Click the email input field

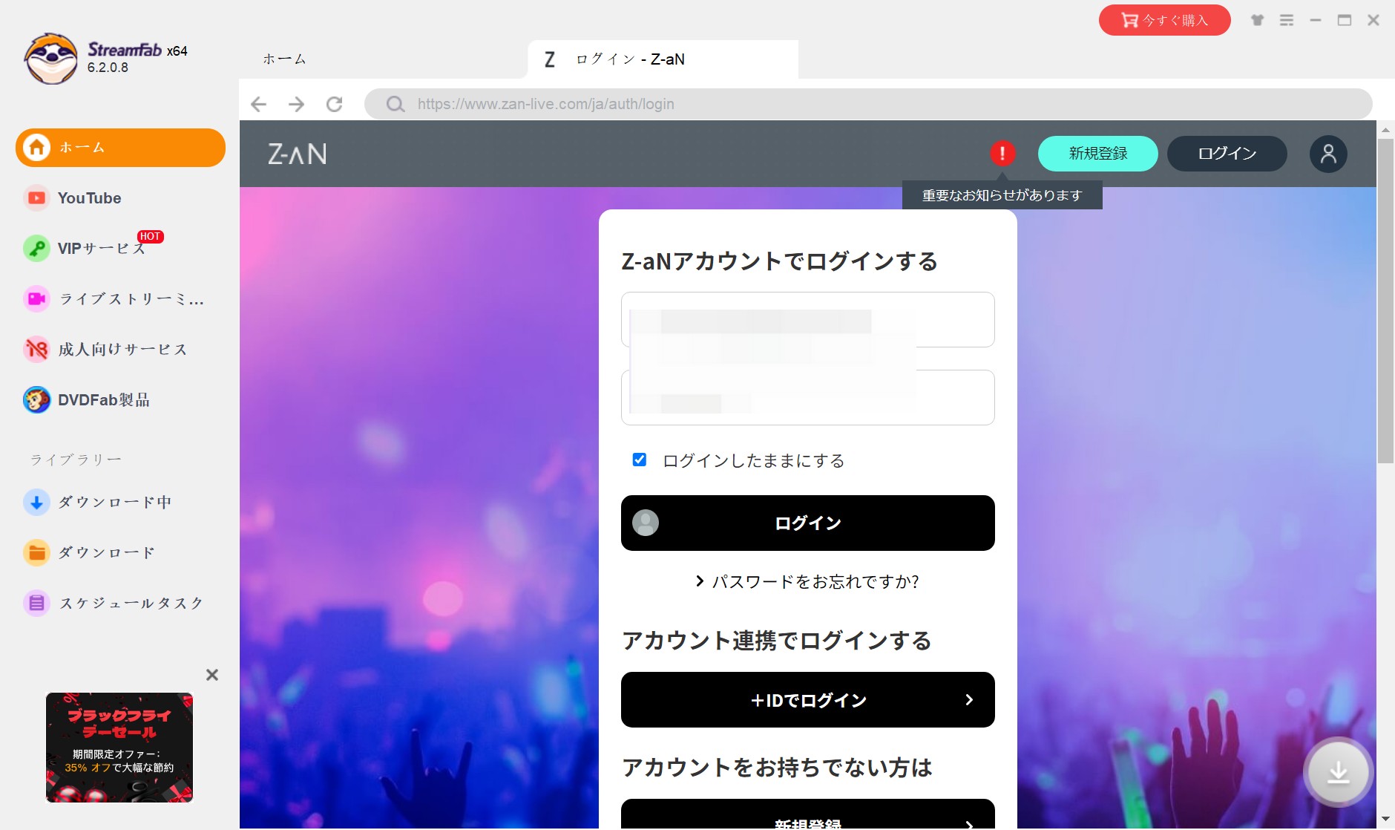(x=808, y=320)
